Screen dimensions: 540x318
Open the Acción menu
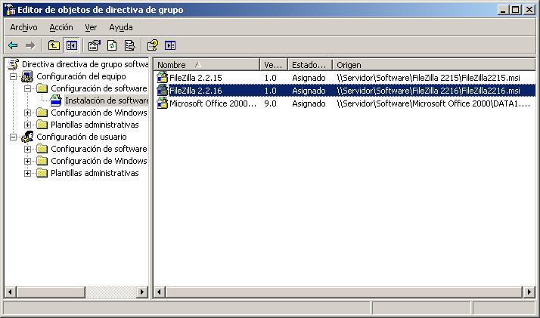tap(61, 27)
